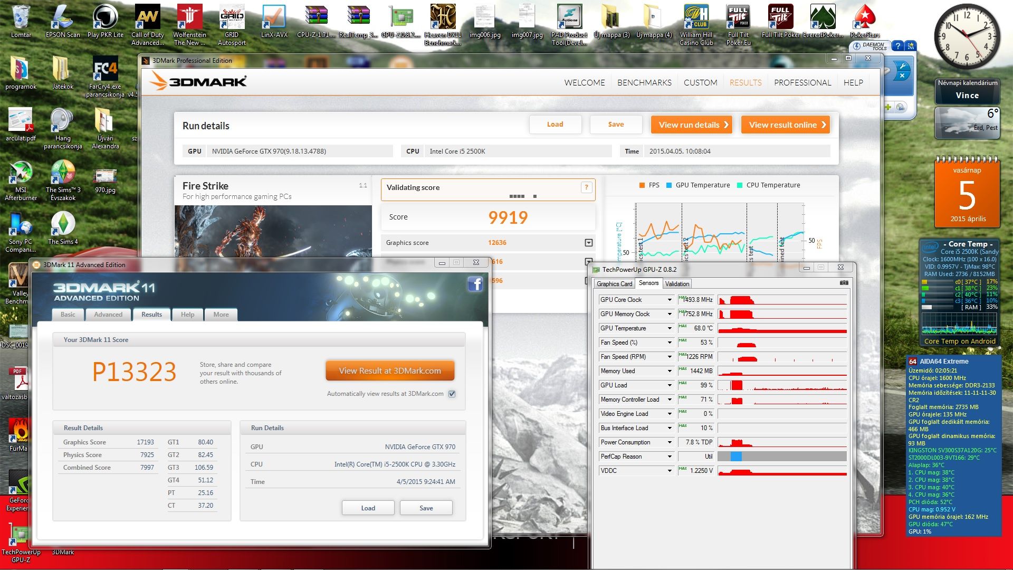Click Load button in 3DMark 11

368,508
